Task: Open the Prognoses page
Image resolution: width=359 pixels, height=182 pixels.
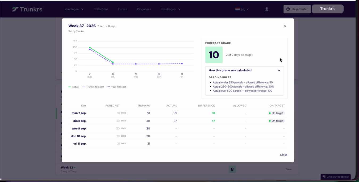Action: click(144, 9)
